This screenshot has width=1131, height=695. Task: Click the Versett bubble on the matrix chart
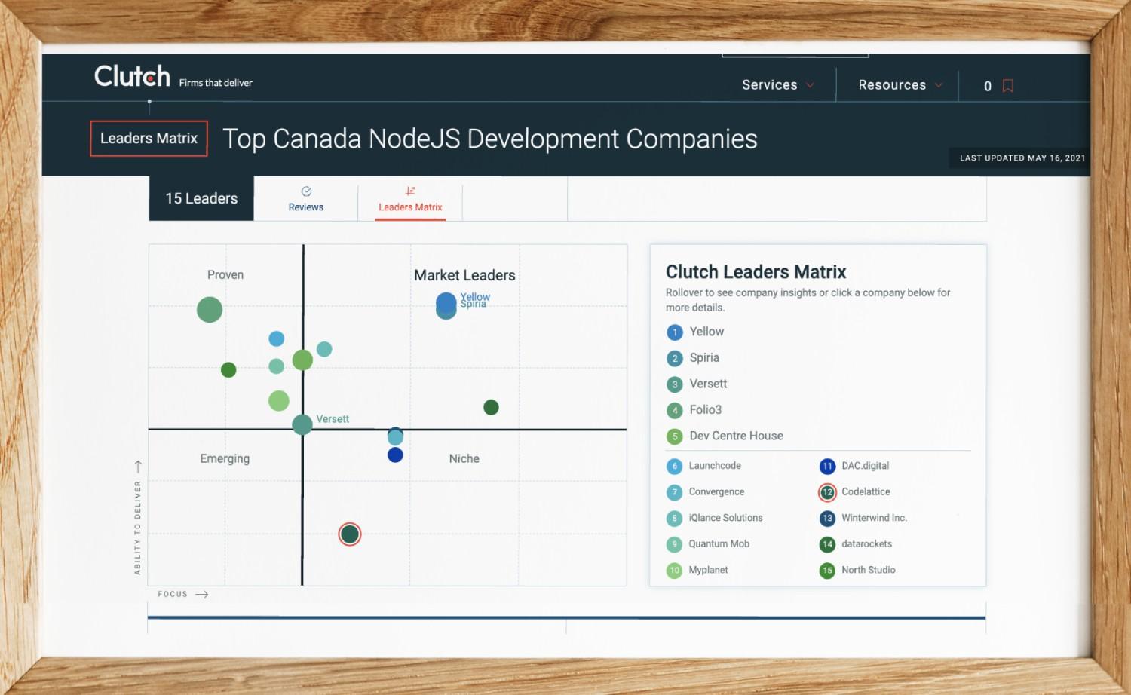(x=302, y=424)
